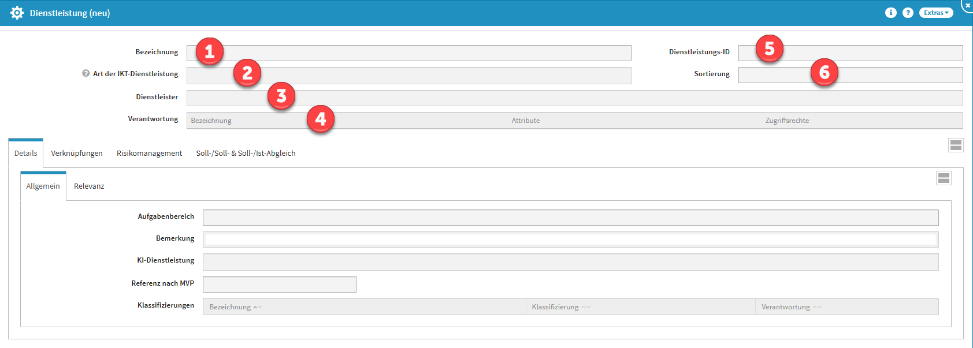Open the Extras dropdown menu
The image size is (973, 348).
[x=936, y=13]
